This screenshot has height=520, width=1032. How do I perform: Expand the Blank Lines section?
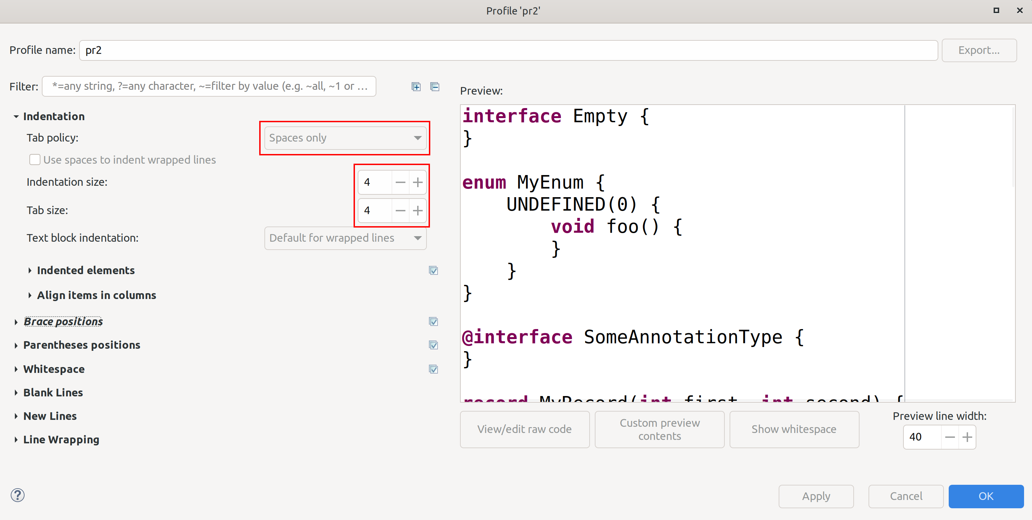16,393
